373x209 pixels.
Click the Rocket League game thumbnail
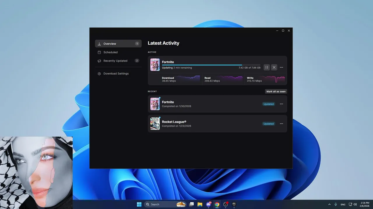(155, 124)
